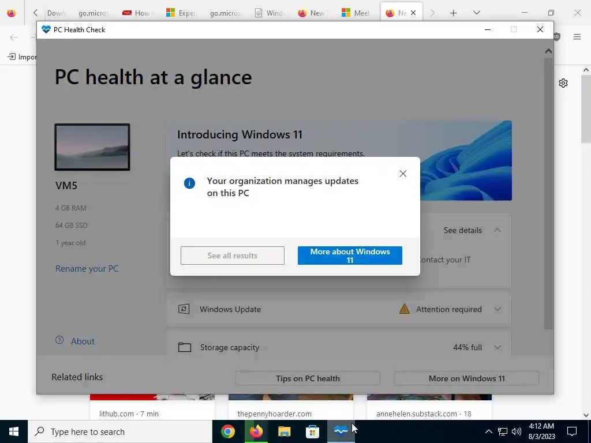Image resolution: width=591 pixels, height=443 pixels.
Task: Click the blue info icon in dialog
Action: tap(189, 183)
